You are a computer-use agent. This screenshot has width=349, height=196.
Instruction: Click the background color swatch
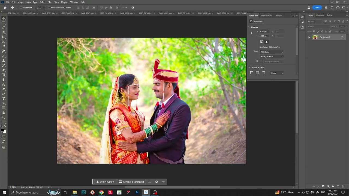click(4, 132)
